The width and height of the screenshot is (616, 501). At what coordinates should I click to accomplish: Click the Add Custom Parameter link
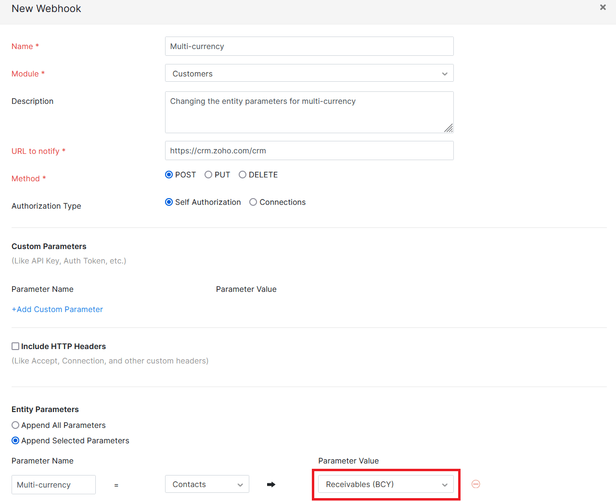click(x=57, y=309)
